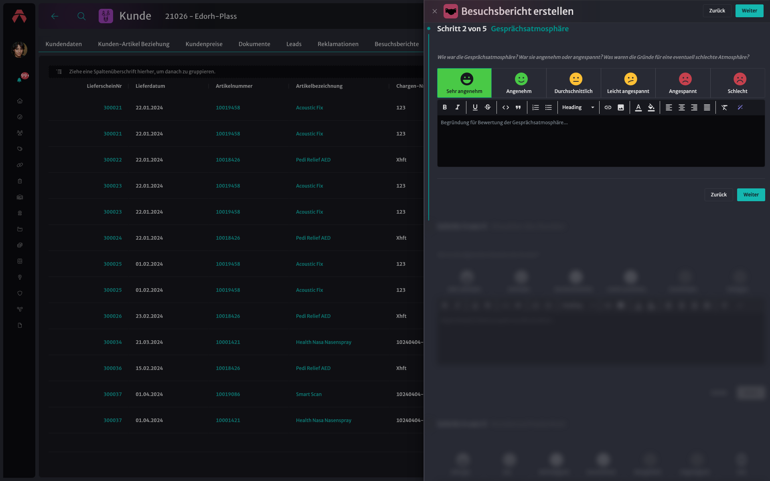Open notifications bell in sidebar
This screenshot has height=481, width=770.
[x=19, y=79]
